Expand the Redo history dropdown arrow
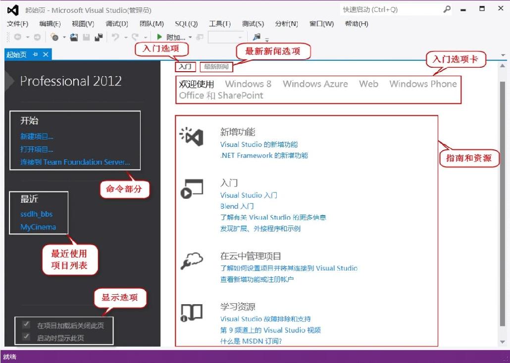This screenshot has width=510, height=363. pyautogui.click(x=146, y=38)
